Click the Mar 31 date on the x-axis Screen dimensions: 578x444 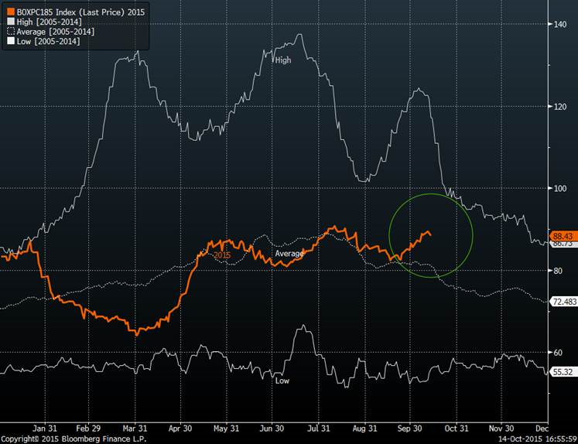[135, 428]
